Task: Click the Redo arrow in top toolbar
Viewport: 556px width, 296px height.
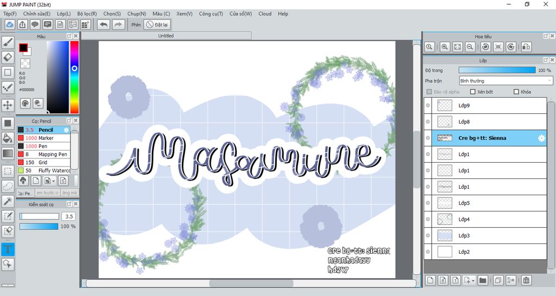Action: pos(118,24)
